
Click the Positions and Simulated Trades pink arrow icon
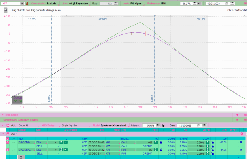[x=237, y=120]
